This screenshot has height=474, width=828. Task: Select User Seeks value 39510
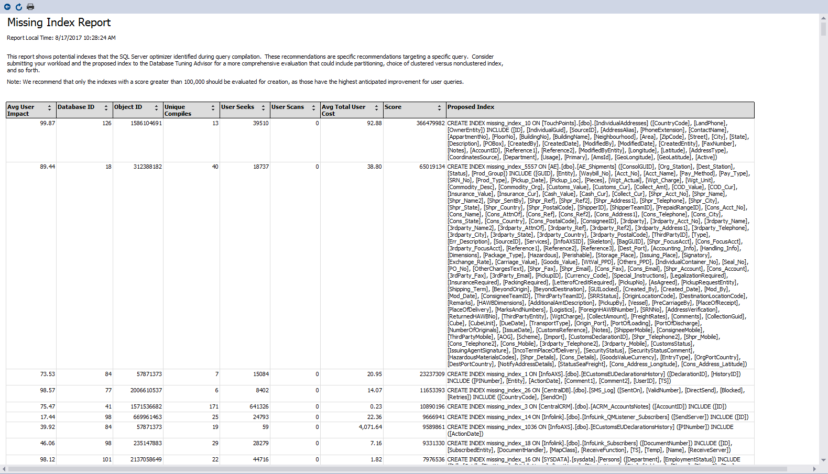261,123
